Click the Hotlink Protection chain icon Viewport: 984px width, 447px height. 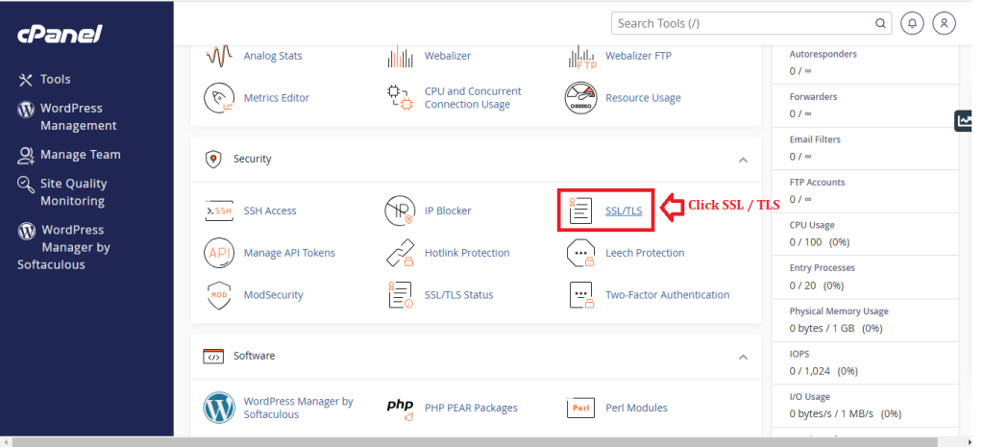coord(400,253)
